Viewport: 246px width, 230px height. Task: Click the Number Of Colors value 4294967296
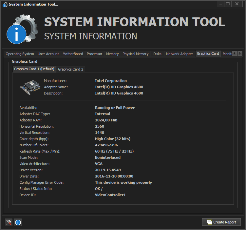tap(106, 145)
